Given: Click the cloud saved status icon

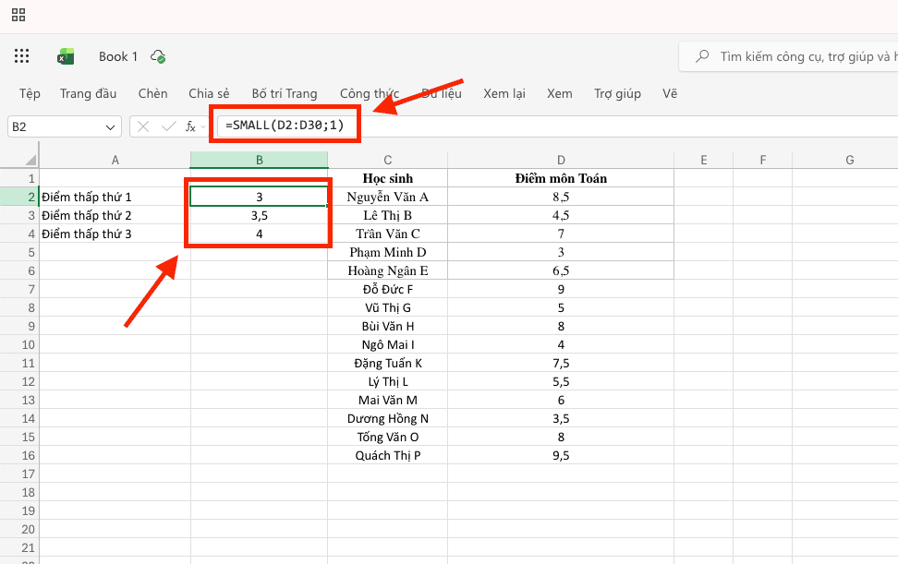Looking at the screenshot, I should coord(158,56).
